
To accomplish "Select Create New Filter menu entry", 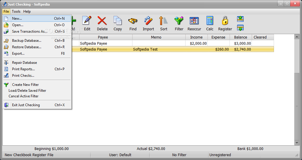I will click(x=37, y=84).
